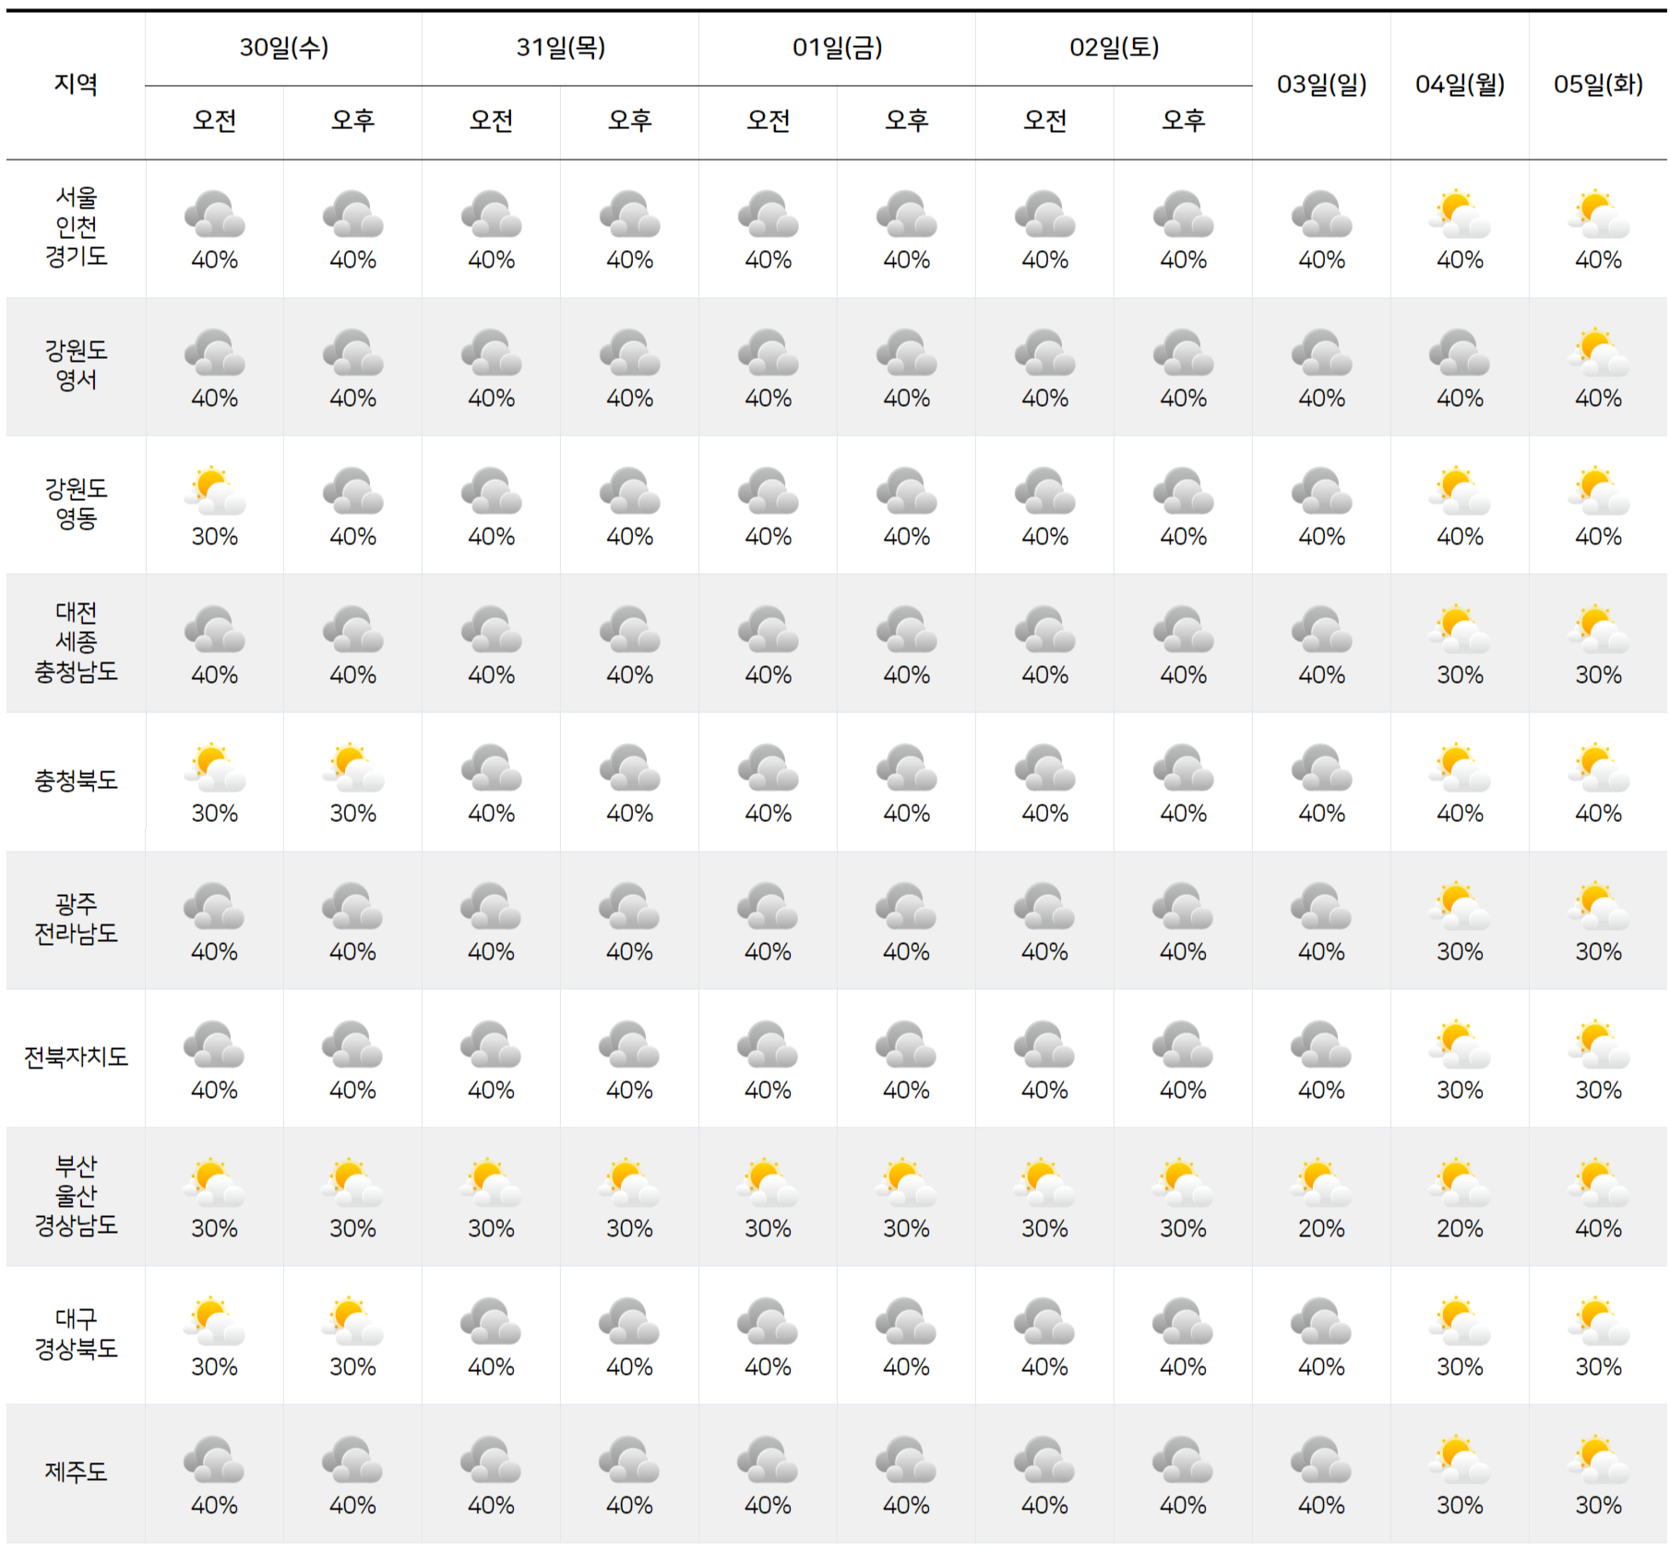Click the partly sunny icon for 부산 울산 경상남도 03일(일)
Screen dimensions: 1670x1551
[1321, 1183]
